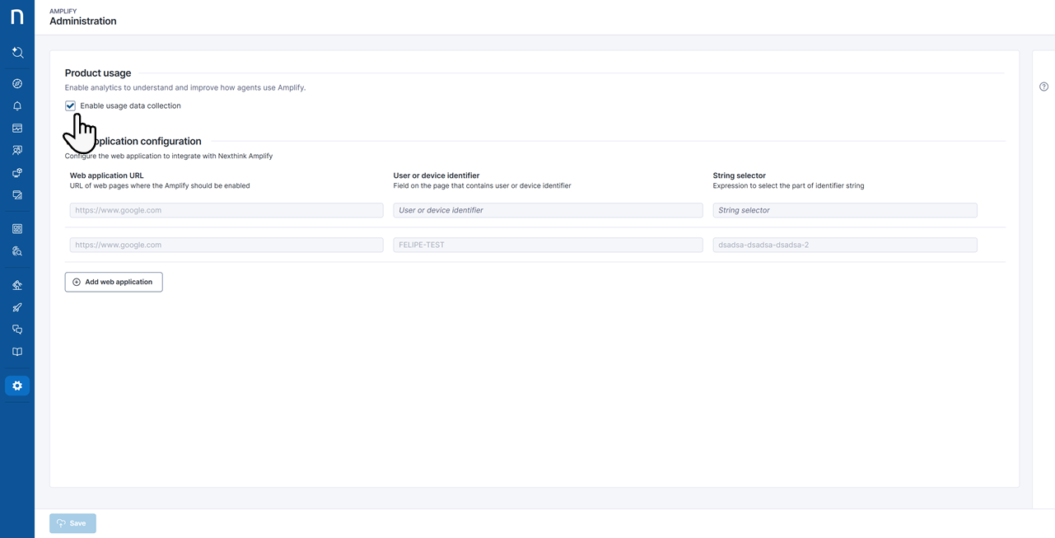Open the gavel icon in the sidebar
Viewport: 1055px width, 538px height.
17,285
